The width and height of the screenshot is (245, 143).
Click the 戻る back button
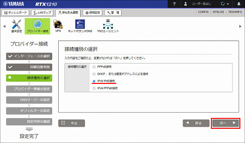tap(196, 123)
